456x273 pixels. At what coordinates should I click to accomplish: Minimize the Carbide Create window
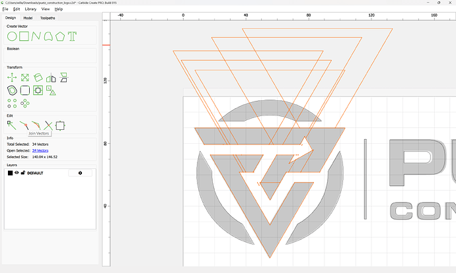[428, 3]
